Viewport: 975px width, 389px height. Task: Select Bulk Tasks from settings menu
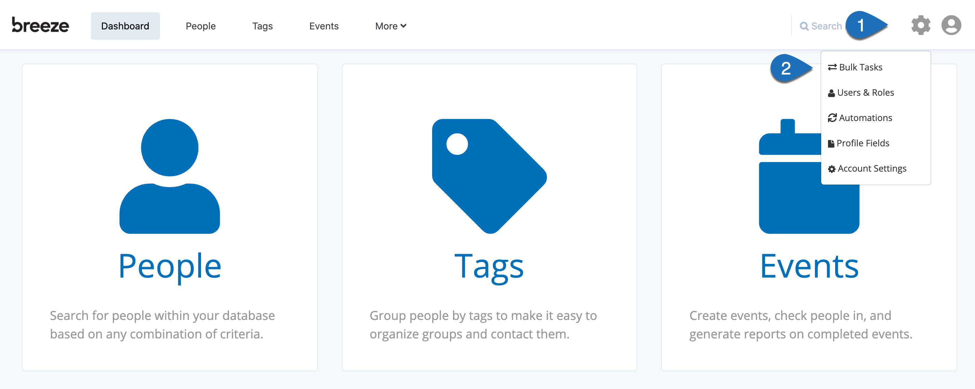pos(860,67)
